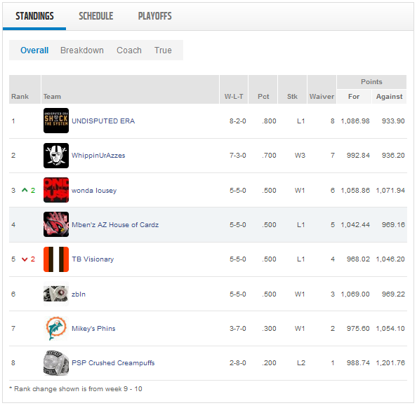Open the Standings tab
Image resolution: width=417 pixels, height=408 pixels.
pos(34,16)
